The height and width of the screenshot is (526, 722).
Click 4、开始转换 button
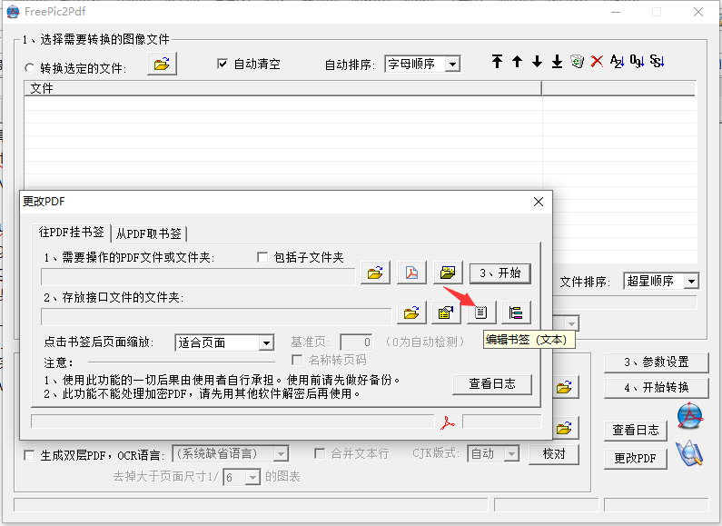(656, 387)
